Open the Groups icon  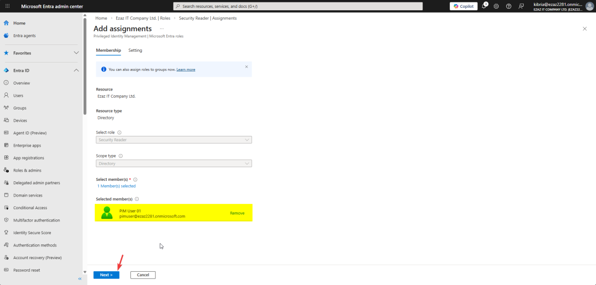(x=6, y=108)
